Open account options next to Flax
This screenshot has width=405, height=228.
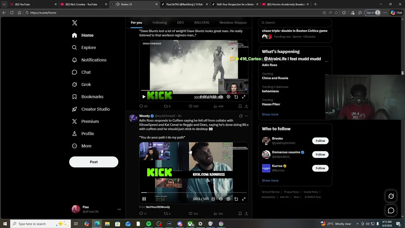(x=119, y=209)
